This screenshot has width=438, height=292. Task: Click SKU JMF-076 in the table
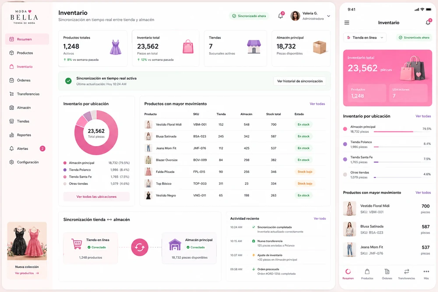click(199, 148)
